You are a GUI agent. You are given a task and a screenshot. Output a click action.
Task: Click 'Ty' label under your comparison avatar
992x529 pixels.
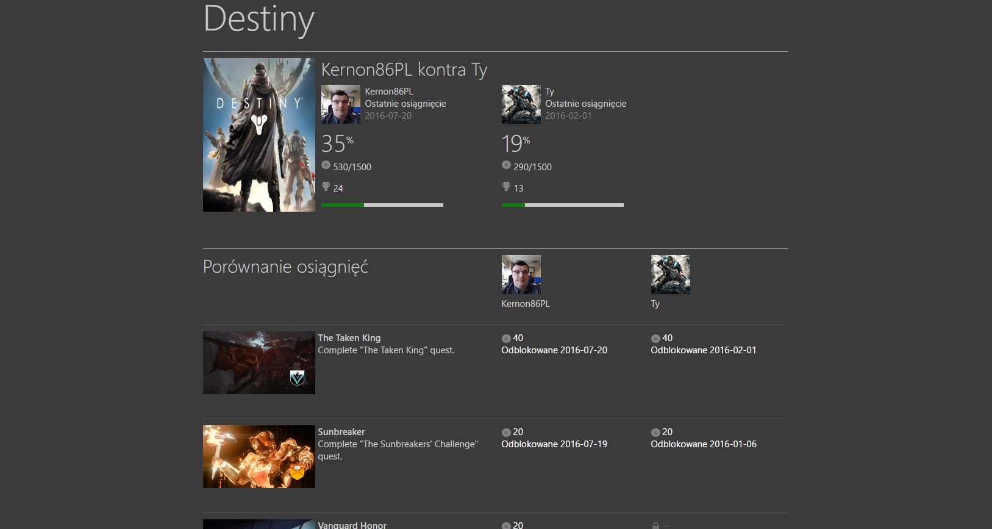(x=655, y=304)
